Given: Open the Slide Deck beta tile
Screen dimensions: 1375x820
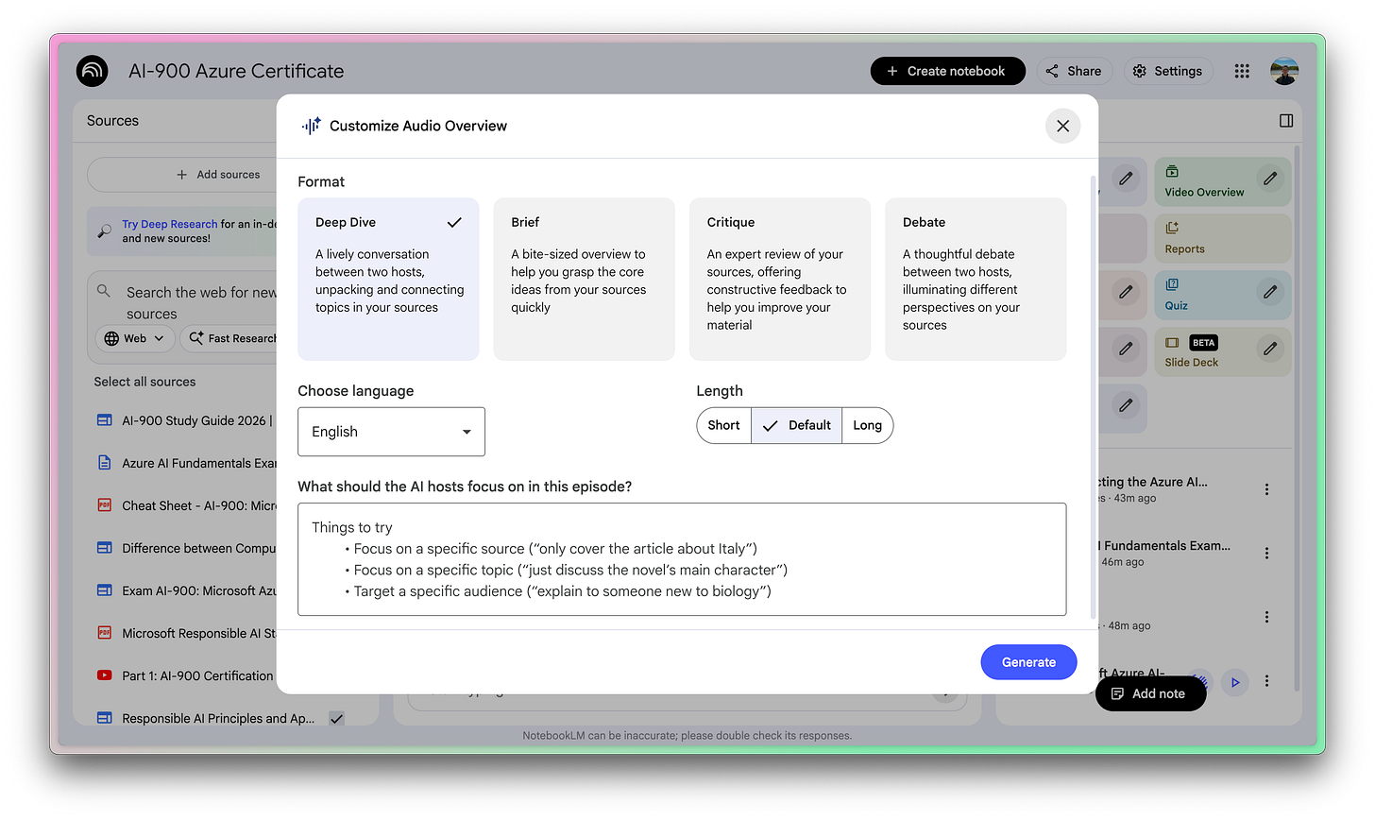Looking at the screenshot, I should click(x=1222, y=351).
